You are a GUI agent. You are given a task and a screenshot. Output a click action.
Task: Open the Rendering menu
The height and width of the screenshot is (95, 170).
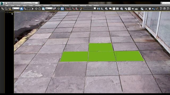click(x=66, y=6)
